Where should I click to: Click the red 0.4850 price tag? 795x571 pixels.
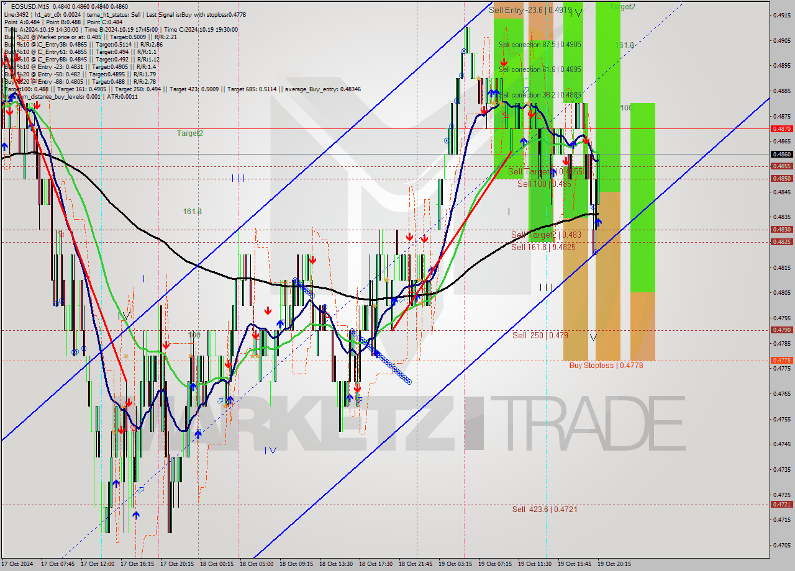pos(781,178)
